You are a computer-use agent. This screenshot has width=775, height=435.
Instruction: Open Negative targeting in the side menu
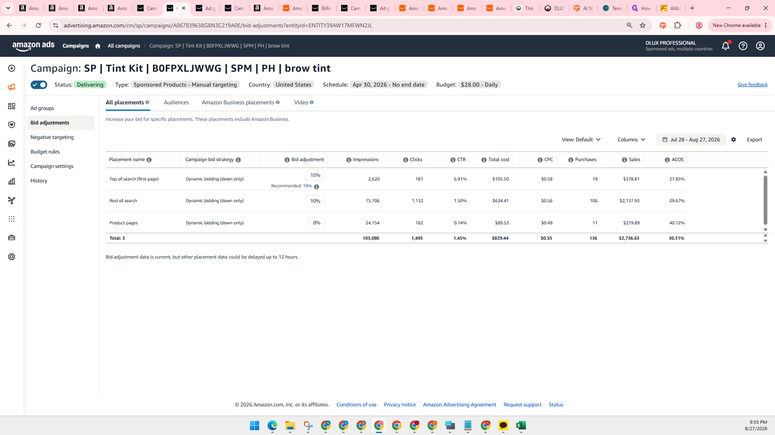click(52, 137)
